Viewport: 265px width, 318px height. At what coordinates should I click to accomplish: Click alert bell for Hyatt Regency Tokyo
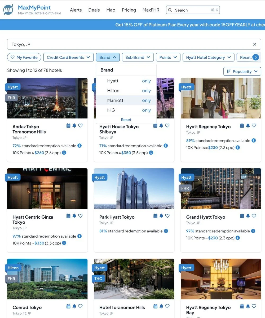click(248, 126)
